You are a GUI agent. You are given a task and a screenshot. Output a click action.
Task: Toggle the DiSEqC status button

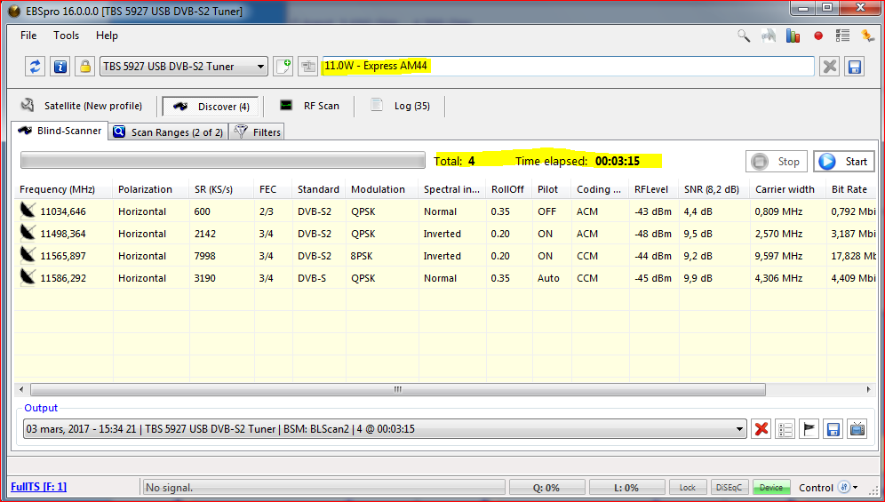(x=730, y=488)
